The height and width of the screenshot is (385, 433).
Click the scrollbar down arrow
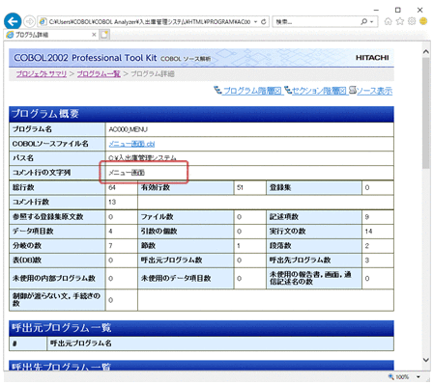coord(426,360)
